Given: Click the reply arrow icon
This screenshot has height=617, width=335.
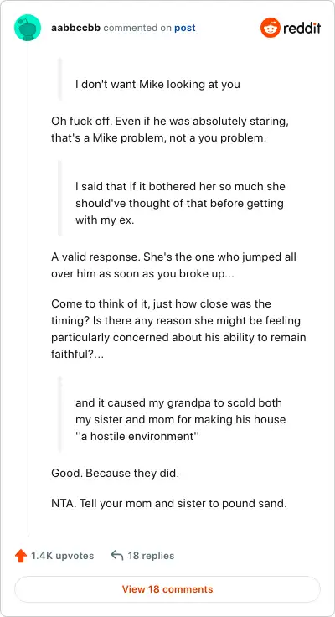Looking at the screenshot, I should [x=116, y=555].
